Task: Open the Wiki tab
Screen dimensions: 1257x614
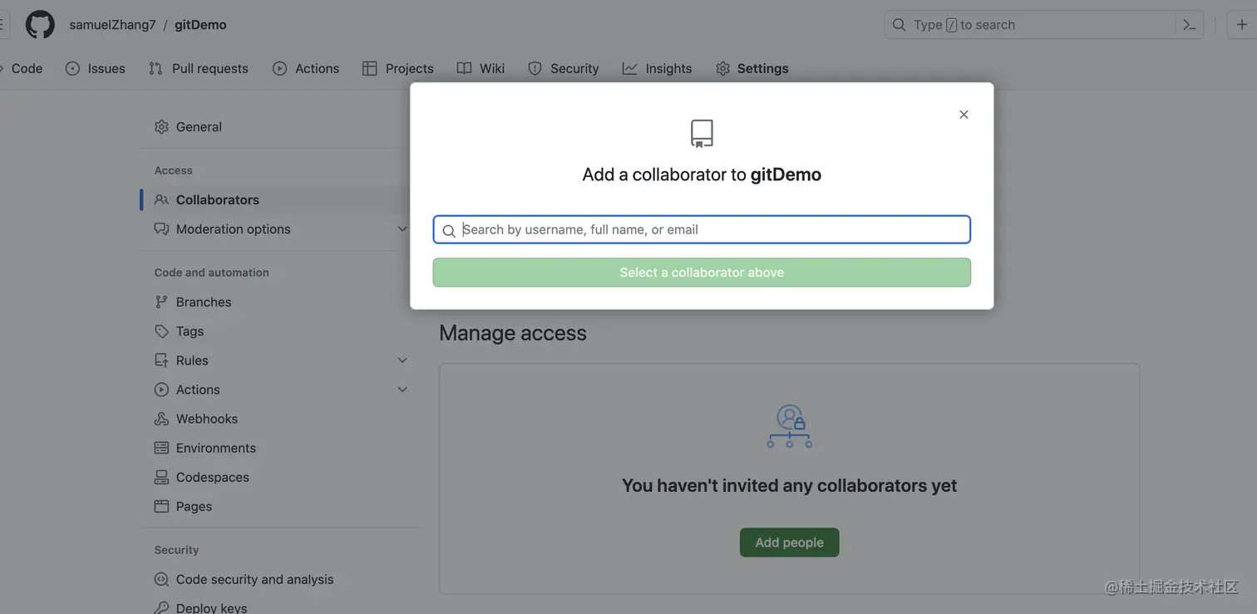Action: click(x=481, y=68)
